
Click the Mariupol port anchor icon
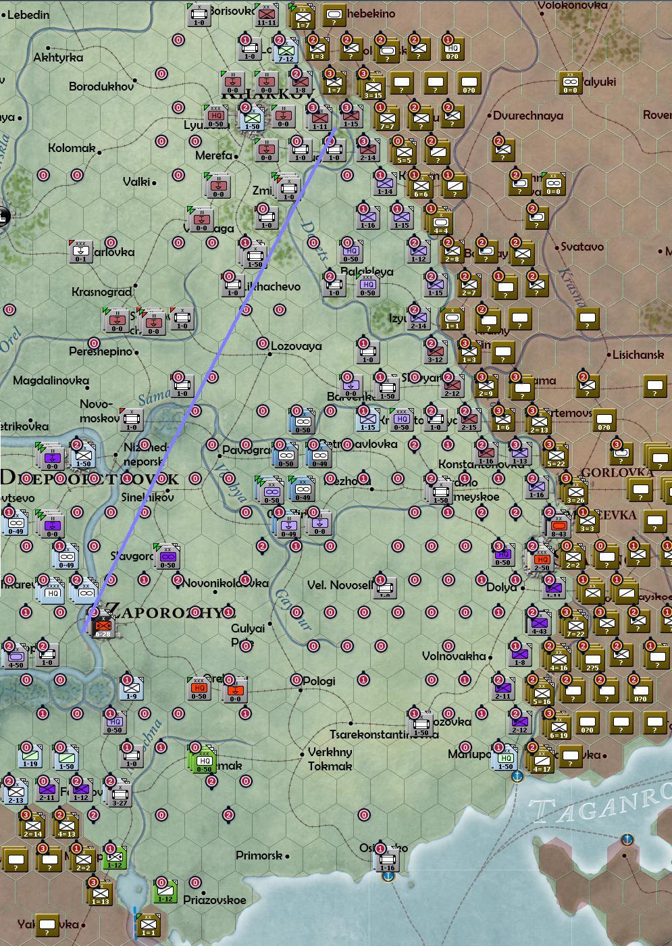517,776
